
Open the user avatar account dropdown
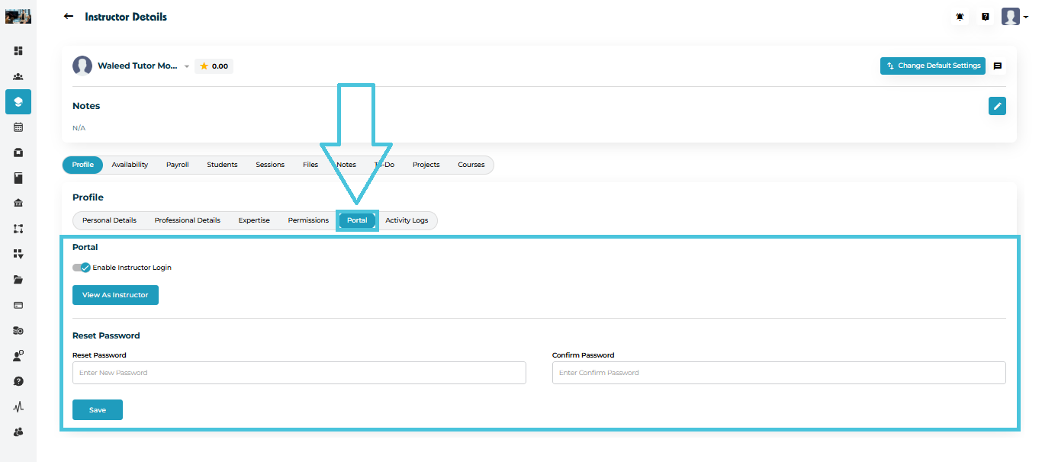point(1015,17)
